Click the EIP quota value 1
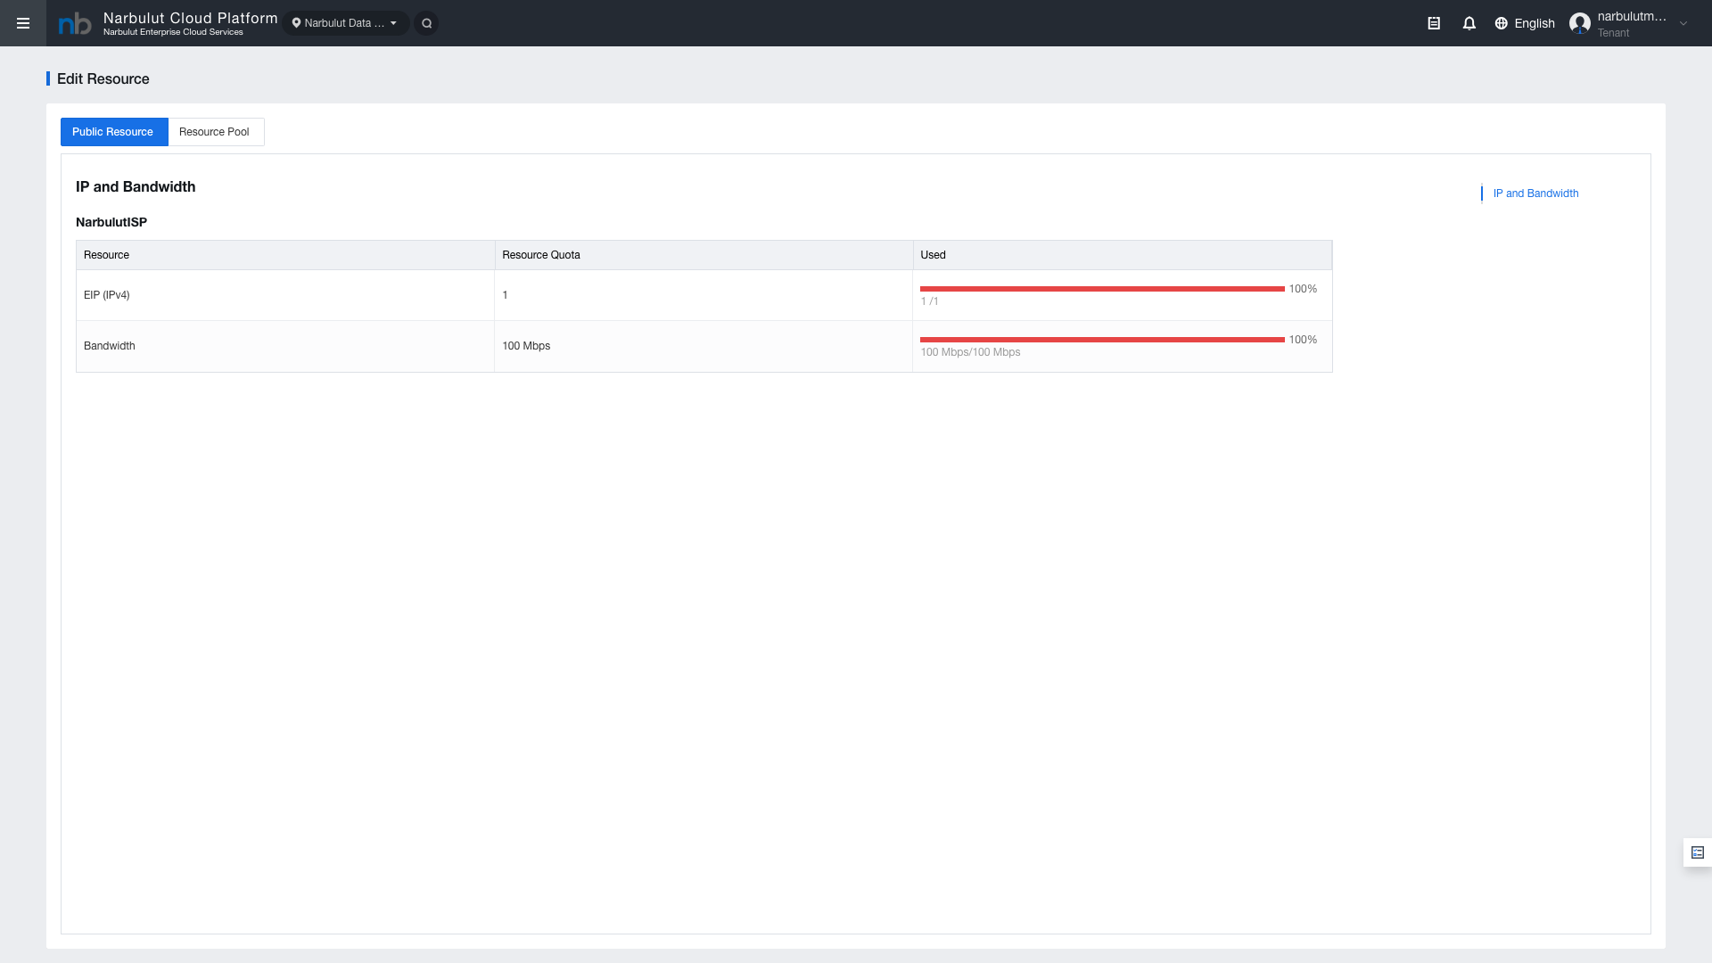The width and height of the screenshot is (1712, 963). [505, 295]
